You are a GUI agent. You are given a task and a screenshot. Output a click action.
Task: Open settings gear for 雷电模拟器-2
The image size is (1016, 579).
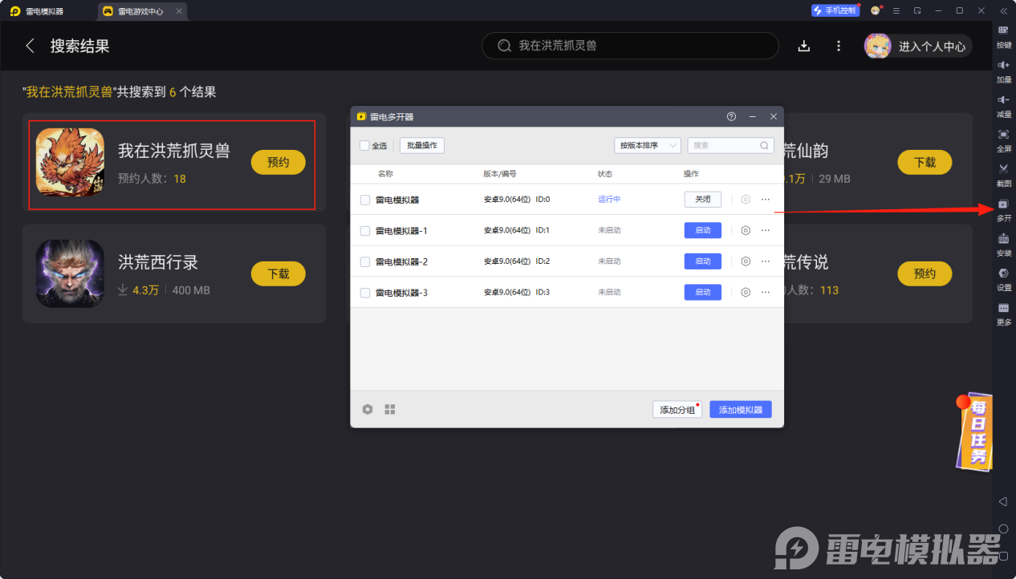pyautogui.click(x=746, y=261)
